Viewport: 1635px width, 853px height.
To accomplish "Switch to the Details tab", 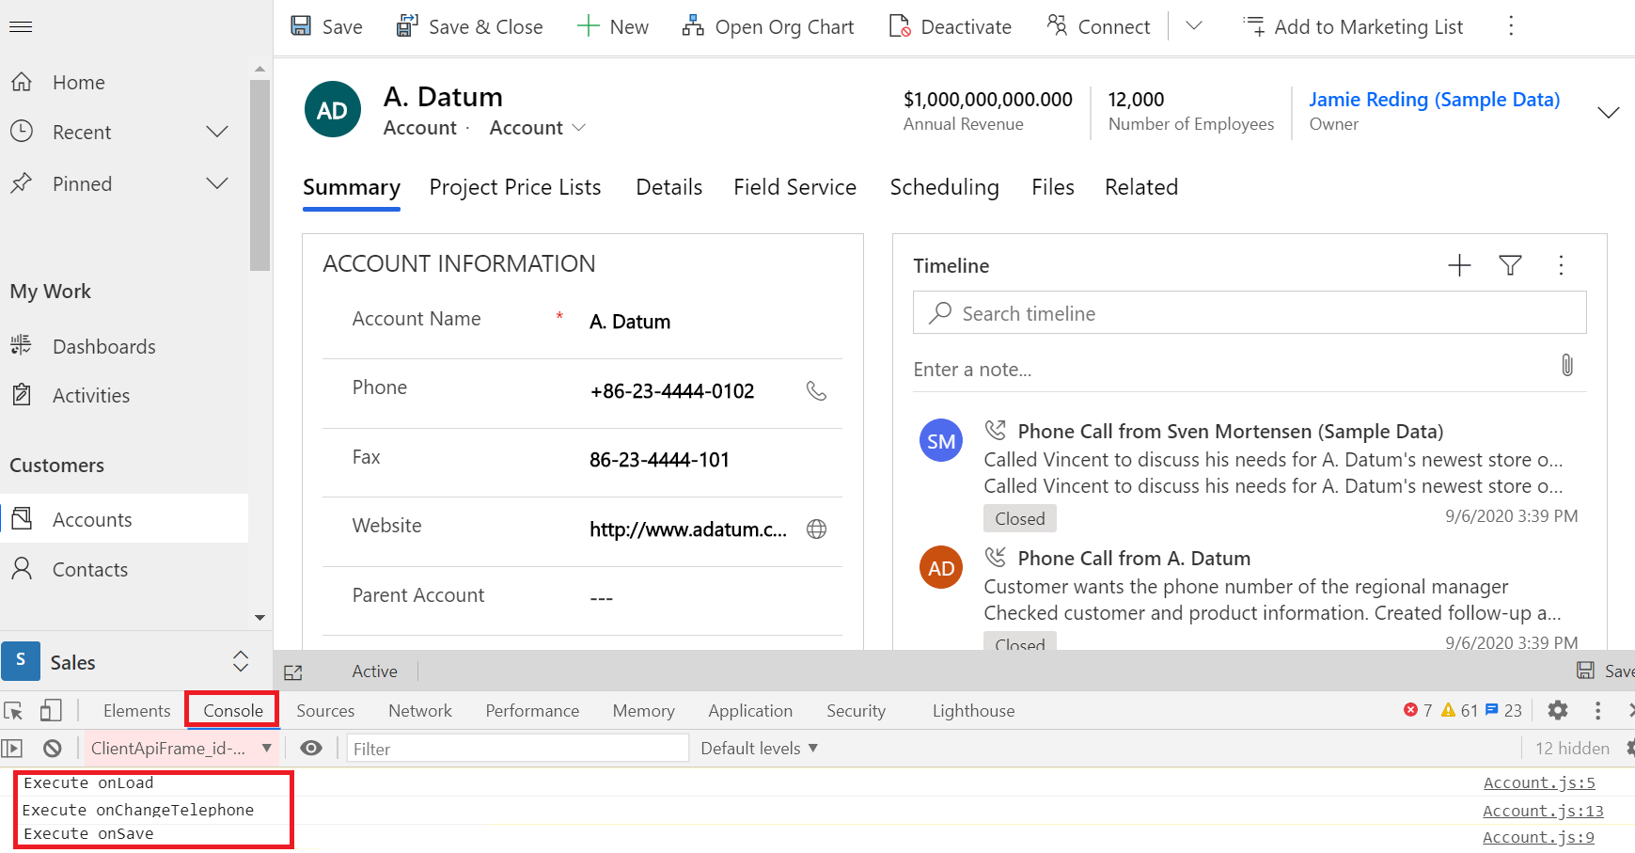I will pyautogui.click(x=668, y=187).
